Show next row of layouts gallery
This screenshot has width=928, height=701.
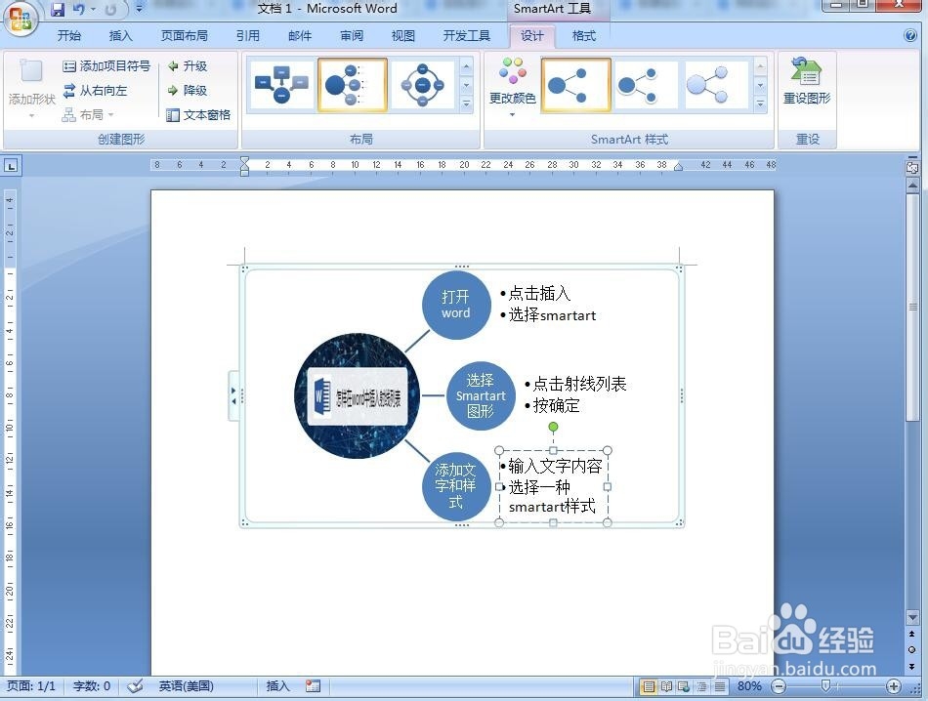tap(466, 85)
